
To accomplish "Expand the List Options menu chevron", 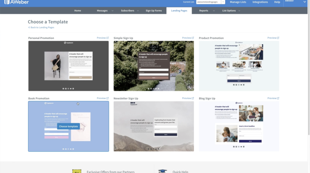I will [x=239, y=11].
